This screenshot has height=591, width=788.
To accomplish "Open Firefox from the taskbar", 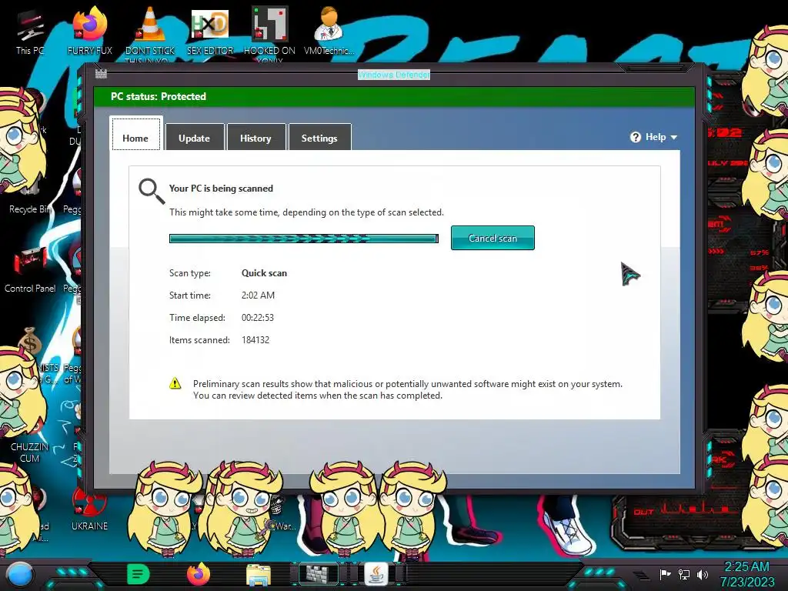I will (199, 574).
